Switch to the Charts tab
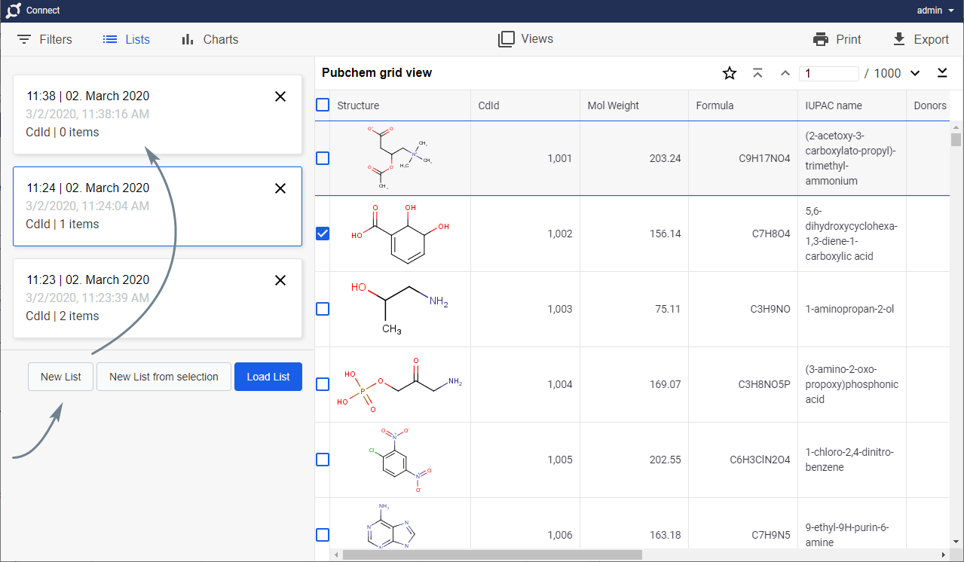 pos(210,40)
